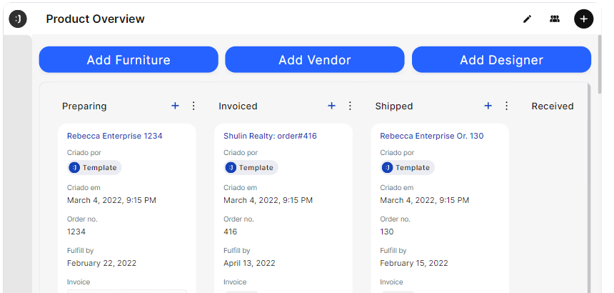The image size is (614, 293).
Task: Open Shulin Realty: order#416 card
Action: click(270, 136)
